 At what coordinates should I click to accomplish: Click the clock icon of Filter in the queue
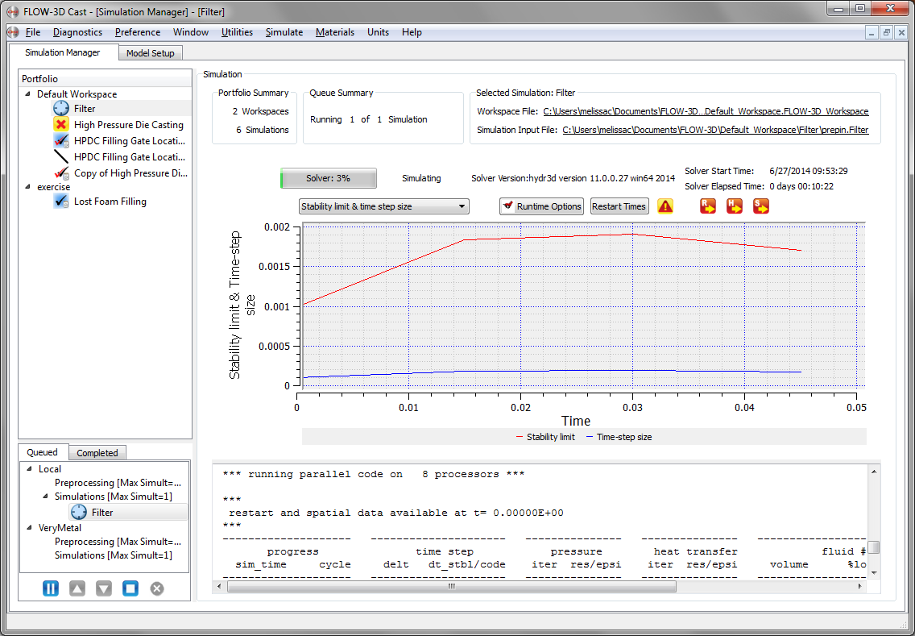pyautogui.click(x=79, y=512)
